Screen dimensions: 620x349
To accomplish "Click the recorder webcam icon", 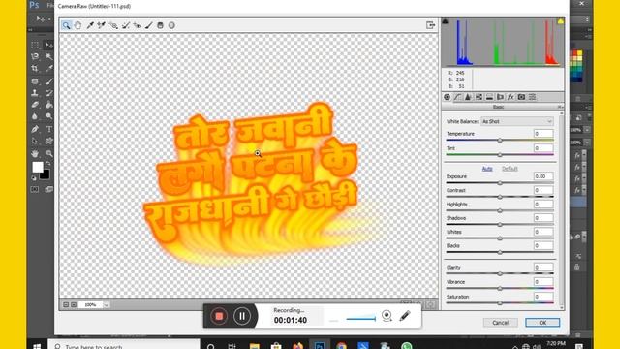I will coord(387,316).
